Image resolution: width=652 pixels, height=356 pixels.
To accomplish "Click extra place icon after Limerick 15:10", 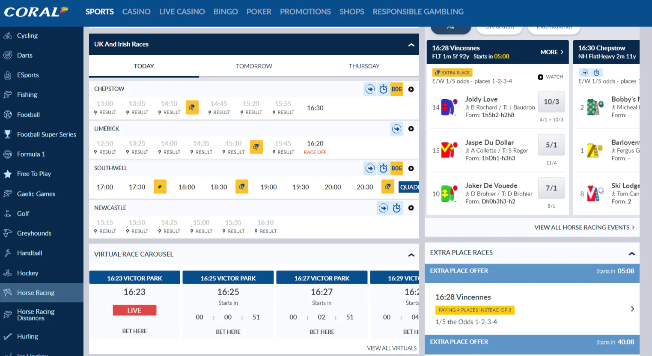I will click(256, 147).
